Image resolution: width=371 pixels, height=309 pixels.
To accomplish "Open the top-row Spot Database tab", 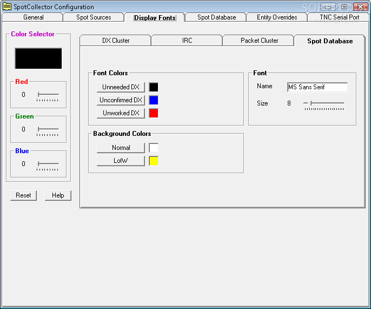I will (x=216, y=17).
